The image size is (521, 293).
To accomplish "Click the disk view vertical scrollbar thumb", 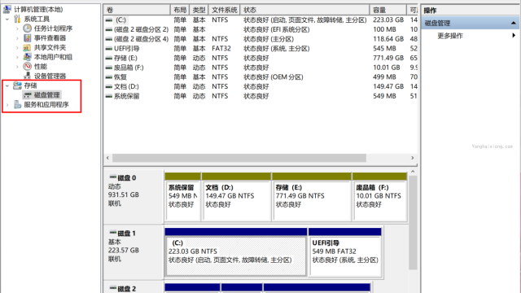I will click(x=413, y=222).
